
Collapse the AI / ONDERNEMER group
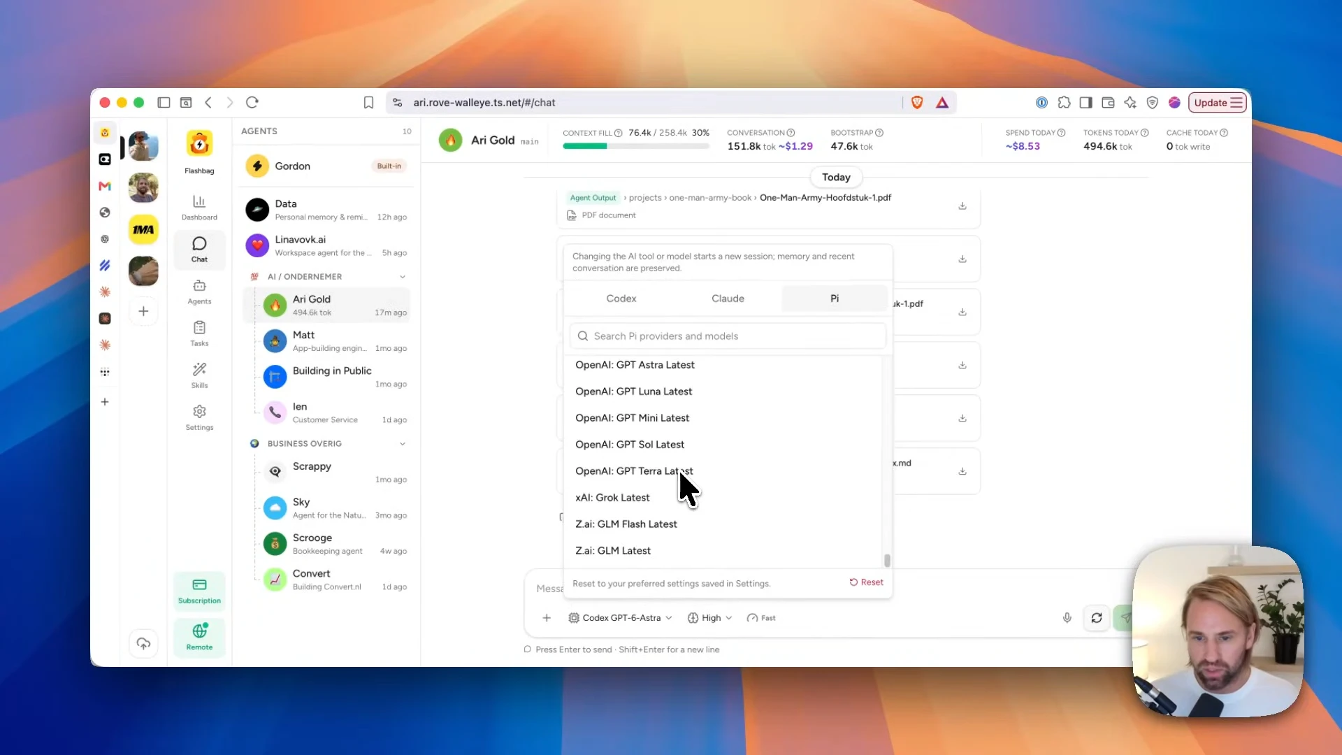point(403,277)
